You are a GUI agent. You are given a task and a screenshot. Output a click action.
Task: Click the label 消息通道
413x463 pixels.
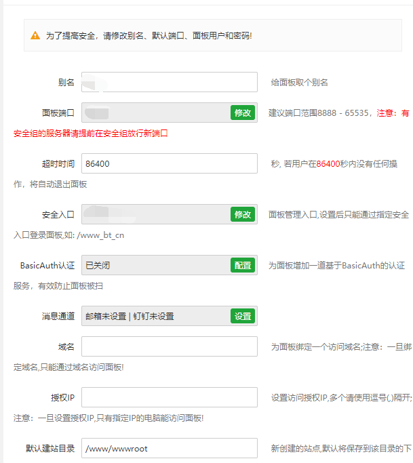58,317
